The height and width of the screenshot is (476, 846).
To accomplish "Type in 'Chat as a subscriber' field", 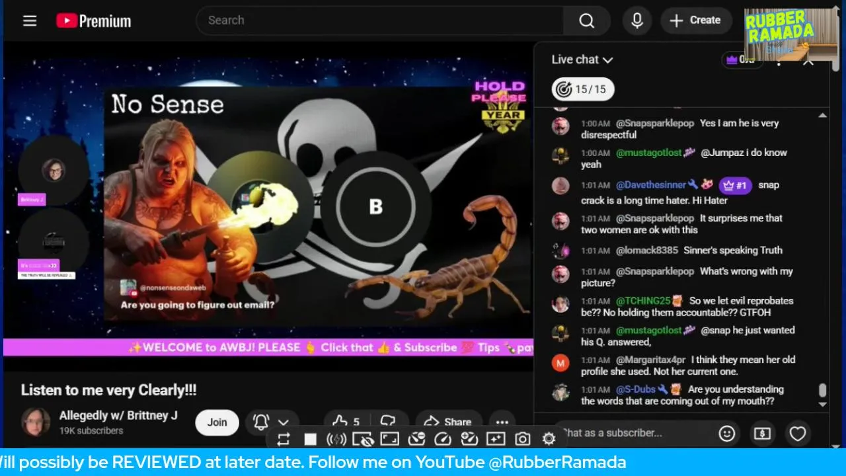I will click(634, 433).
